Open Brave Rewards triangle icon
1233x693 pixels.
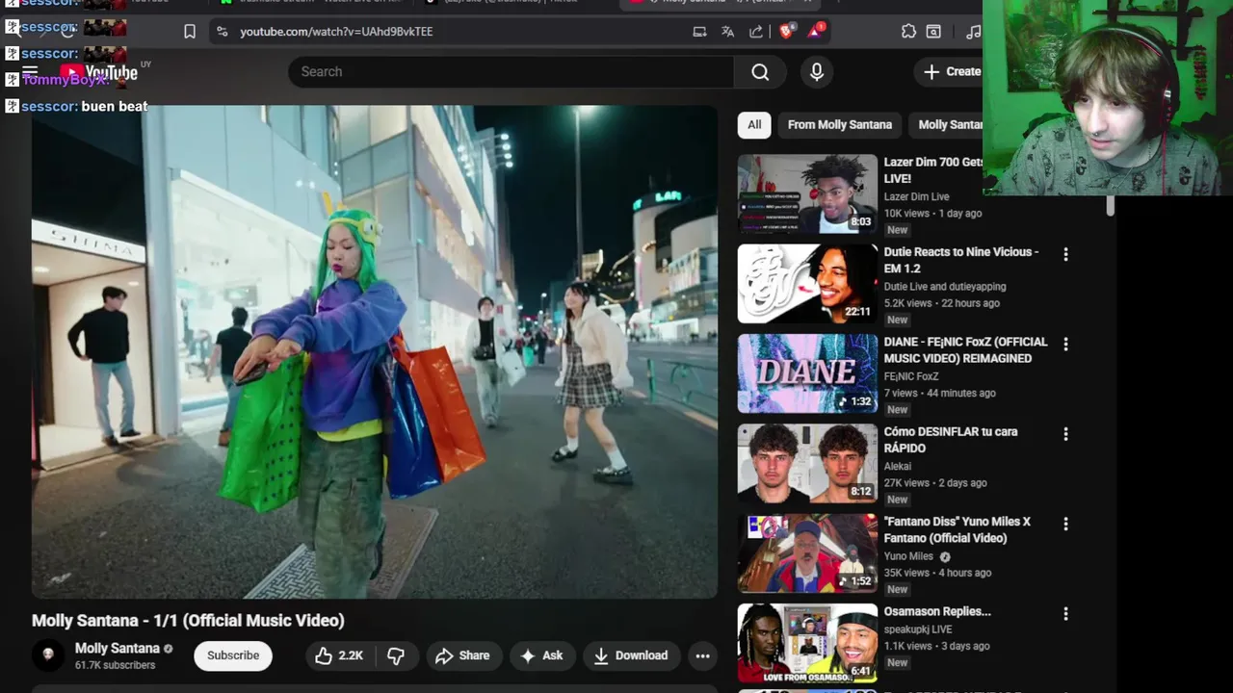pyautogui.click(x=815, y=31)
